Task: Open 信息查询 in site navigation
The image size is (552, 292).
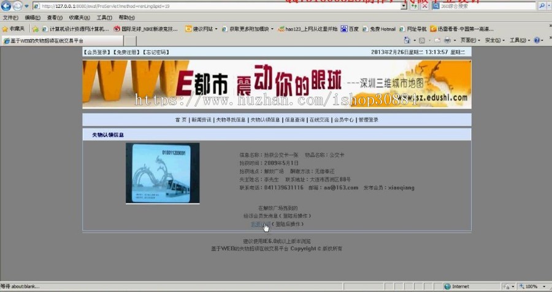Action: 294,120
